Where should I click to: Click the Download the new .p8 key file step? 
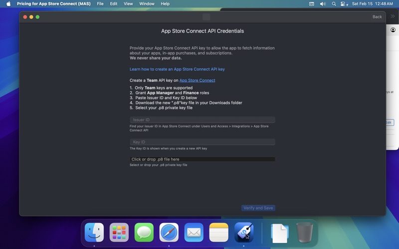(186, 103)
